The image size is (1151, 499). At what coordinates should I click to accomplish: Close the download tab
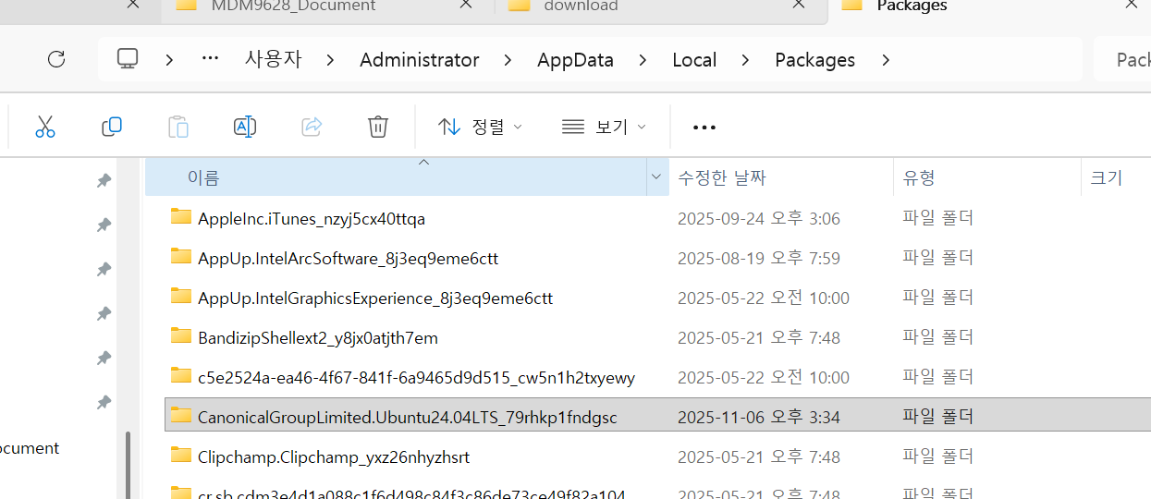pos(798,5)
